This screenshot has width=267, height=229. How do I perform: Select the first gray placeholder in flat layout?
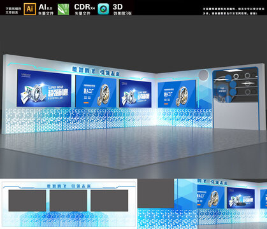pyautogui.click(x=27, y=200)
